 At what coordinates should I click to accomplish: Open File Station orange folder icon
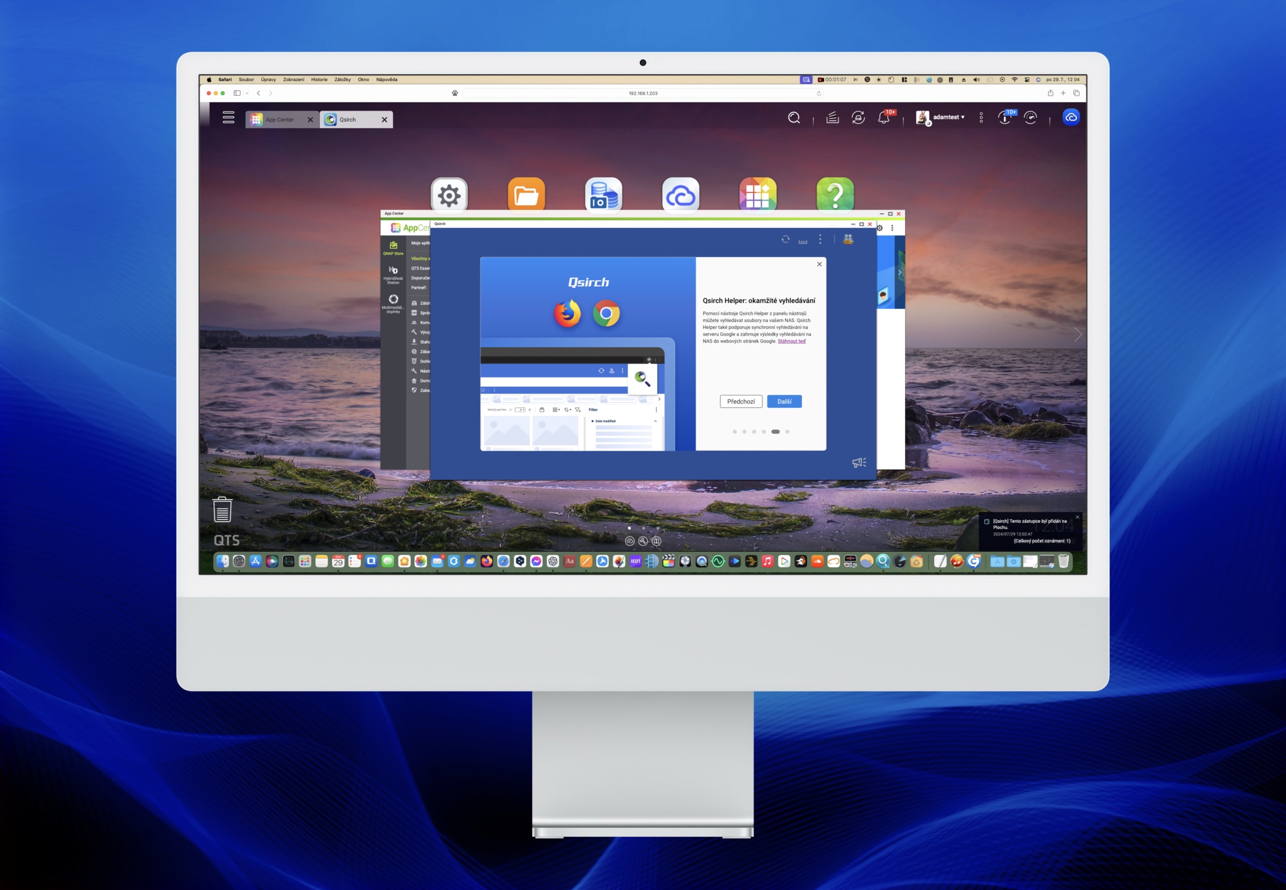coord(526,195)
